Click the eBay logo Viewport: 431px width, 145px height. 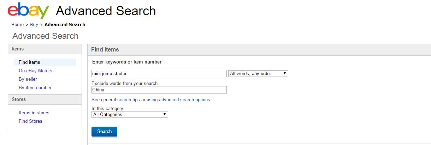28,11
